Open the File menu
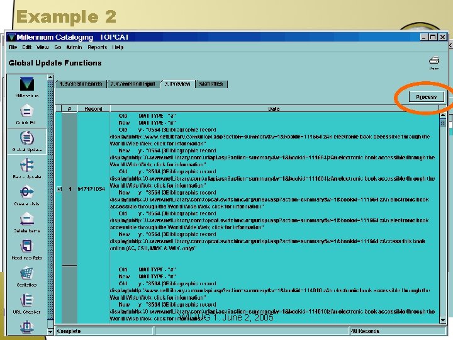453x340 pixels. pyautogui.click(x=13, y=47)
